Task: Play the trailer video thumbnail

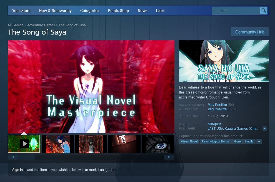Action: pos(24,144)
